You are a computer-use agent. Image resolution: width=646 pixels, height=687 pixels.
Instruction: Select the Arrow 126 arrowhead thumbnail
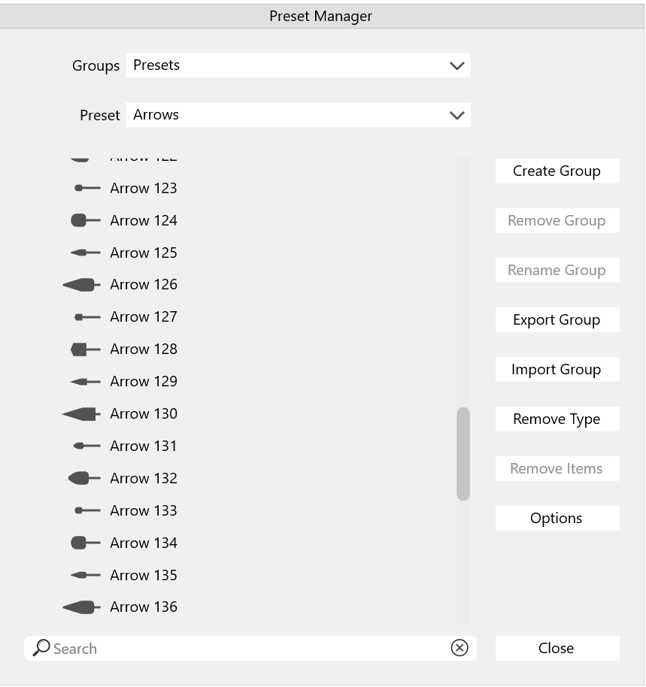[x=81, y=285]
